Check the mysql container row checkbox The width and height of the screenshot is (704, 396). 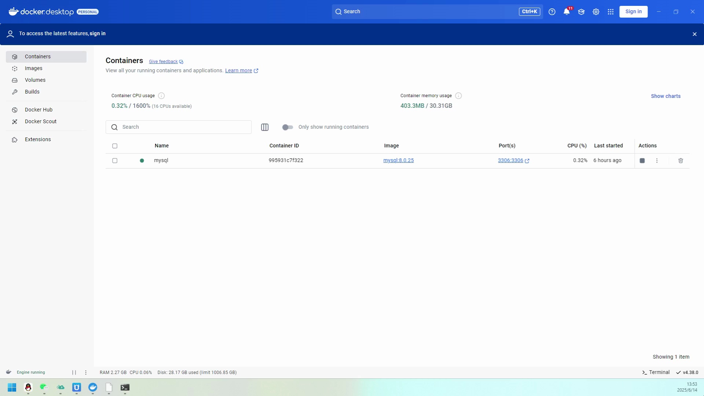pos(115,161)
